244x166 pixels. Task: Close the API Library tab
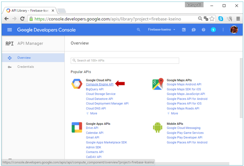(x=53, y=11)
